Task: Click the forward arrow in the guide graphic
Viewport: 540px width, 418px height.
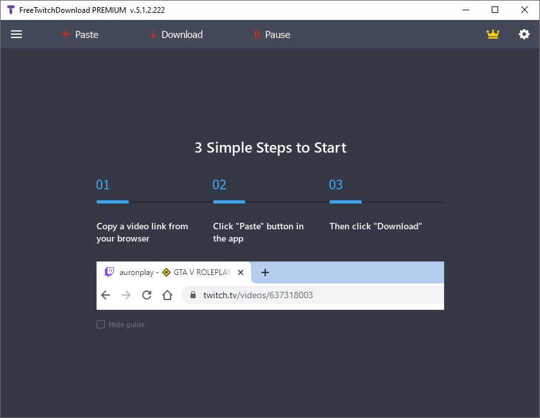Action: pos(126,294)
